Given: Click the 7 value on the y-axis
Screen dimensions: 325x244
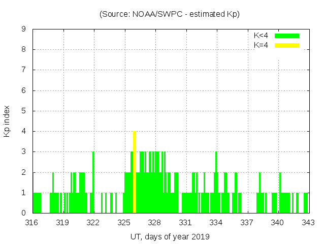Looking at the screenshot, I should pos(23,70).
